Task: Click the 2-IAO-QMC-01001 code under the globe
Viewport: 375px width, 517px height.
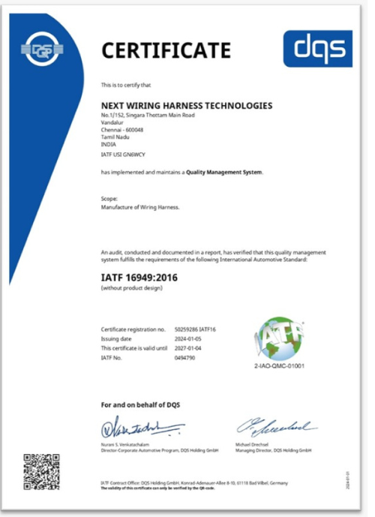Action: (x=280, y=366)
